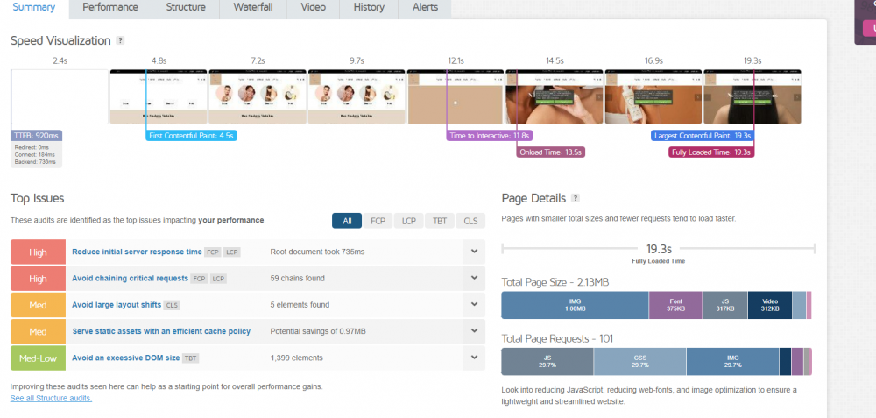876x418 pixels.
Task: Filter top issues by TBT
Action: pos(440,221)
